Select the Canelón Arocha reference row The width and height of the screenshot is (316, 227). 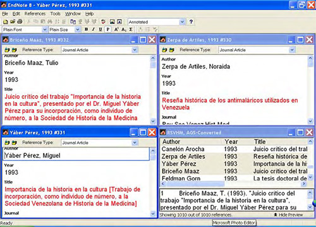tap(234, 149)
